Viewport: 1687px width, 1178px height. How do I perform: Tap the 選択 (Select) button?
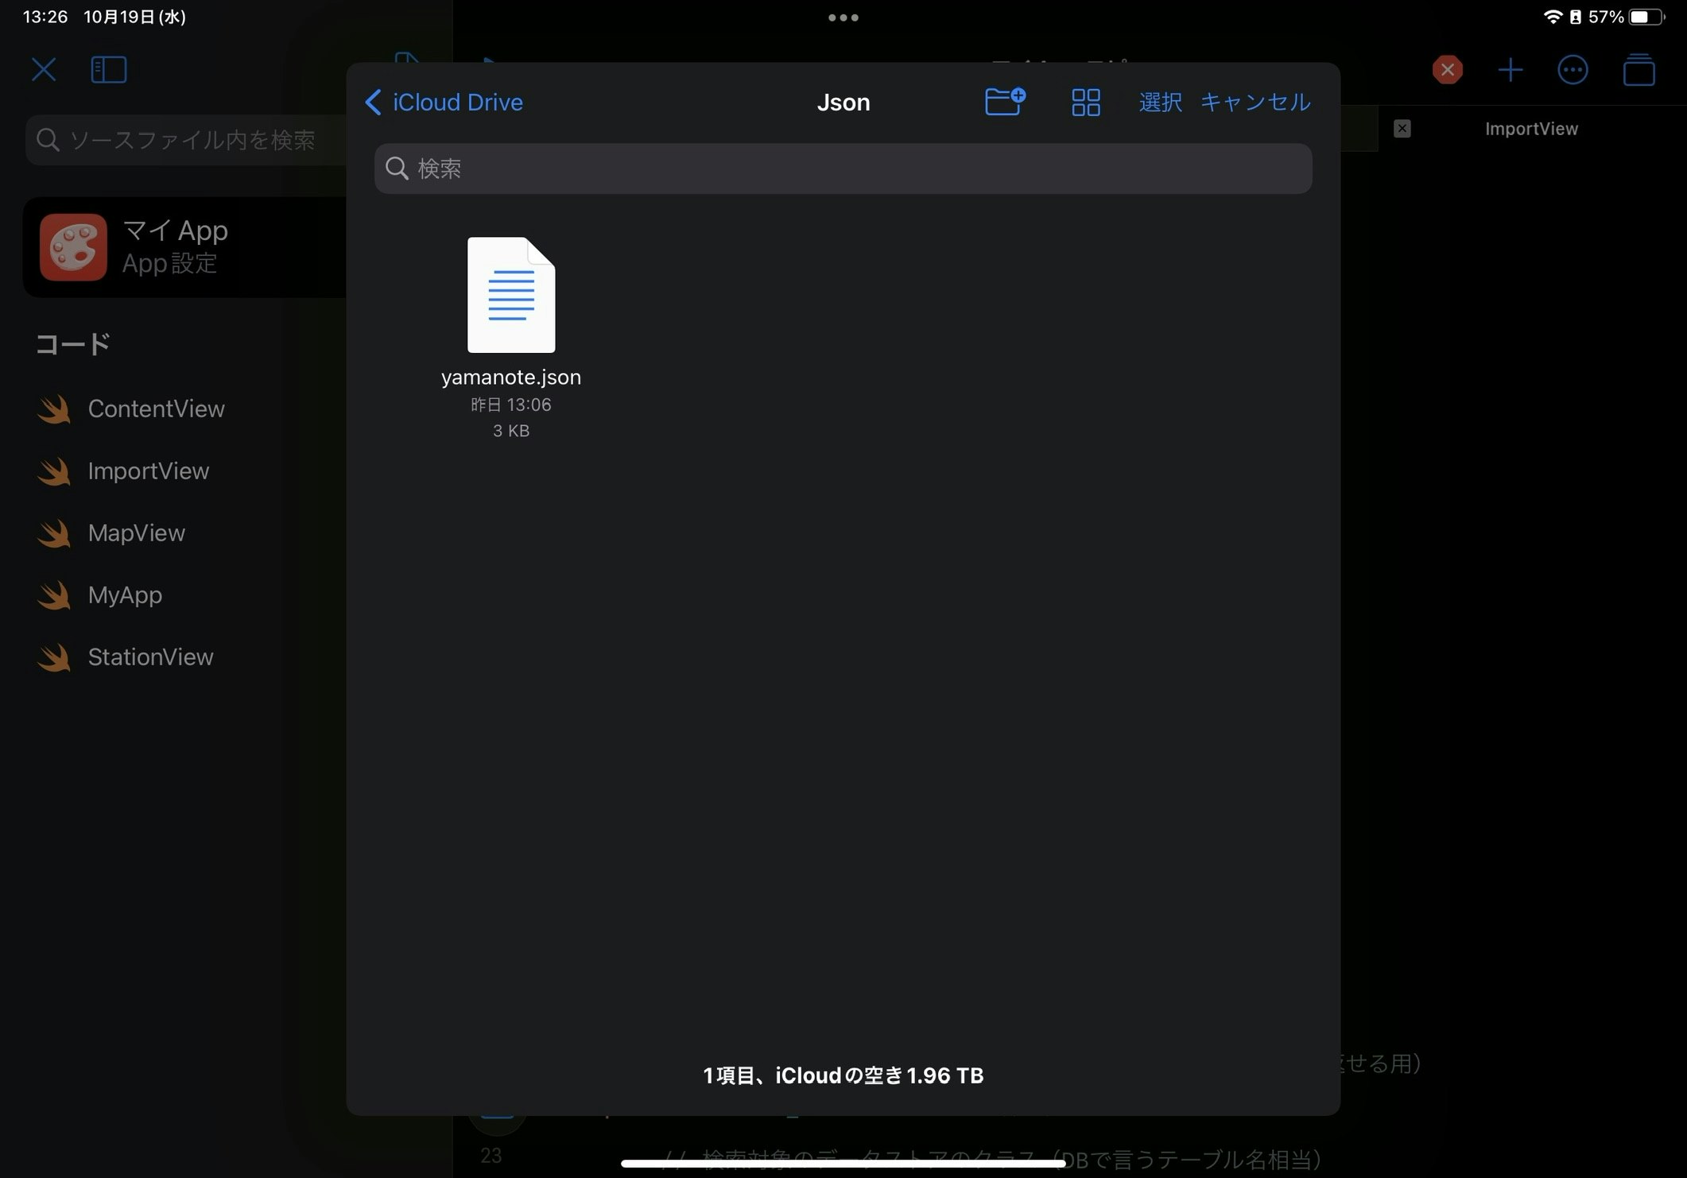pos(1160,102)
